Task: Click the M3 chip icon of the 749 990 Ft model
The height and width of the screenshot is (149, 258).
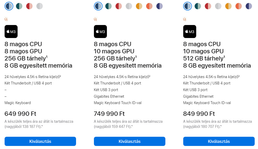Action: [100, 32]
